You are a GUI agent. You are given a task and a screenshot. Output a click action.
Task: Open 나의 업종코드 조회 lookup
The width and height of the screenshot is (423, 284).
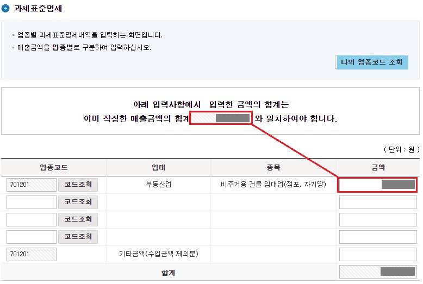point(371,62)
